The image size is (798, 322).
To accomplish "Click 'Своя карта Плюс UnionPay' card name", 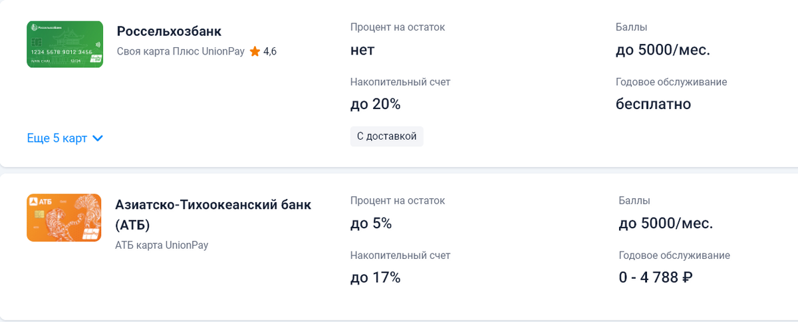I will (181, 51).
